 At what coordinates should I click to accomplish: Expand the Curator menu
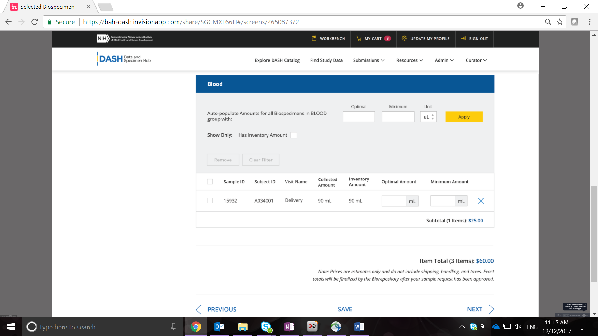[x=476, y=60]
